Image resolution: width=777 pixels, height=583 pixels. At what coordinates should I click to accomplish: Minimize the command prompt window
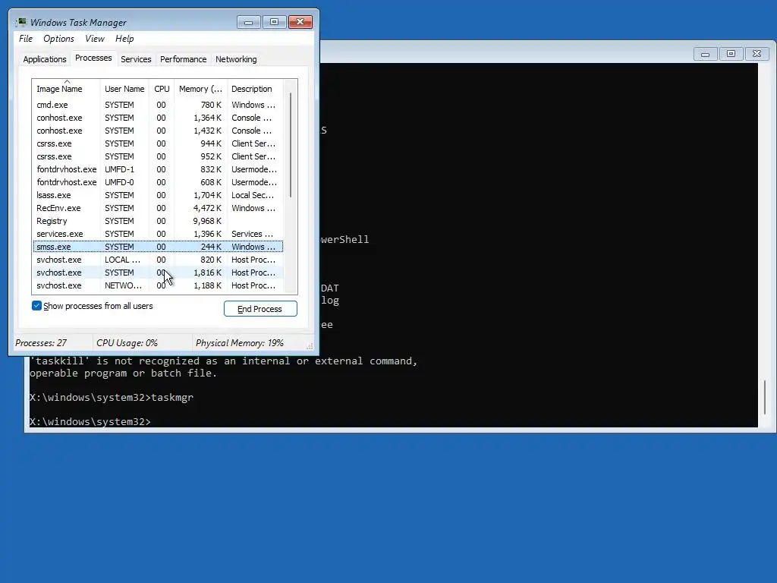tap(705, 54)
